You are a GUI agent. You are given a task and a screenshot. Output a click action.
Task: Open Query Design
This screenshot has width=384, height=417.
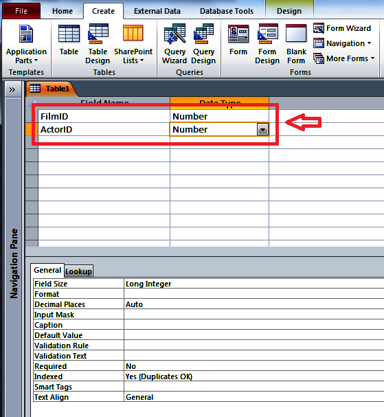(x=203, y=44)
